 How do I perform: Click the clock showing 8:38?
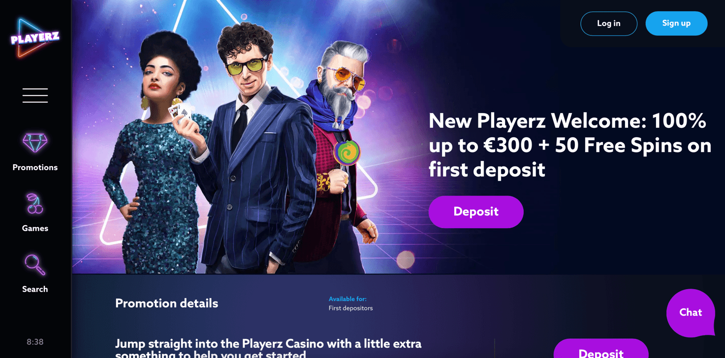(x=35, y=342)
